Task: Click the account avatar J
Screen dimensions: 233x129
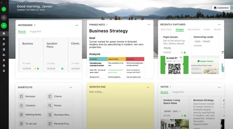Action: click(x=4, y=9)
